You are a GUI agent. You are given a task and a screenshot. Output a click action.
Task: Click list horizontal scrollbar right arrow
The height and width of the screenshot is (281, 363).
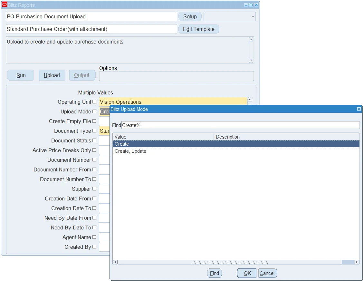[x=357, y=262]
